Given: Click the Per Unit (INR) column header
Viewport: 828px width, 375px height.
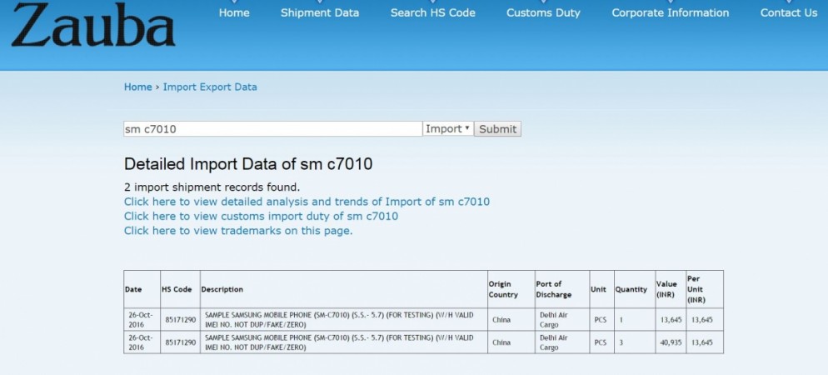Looking at the screenshot, I should [705, 289].
